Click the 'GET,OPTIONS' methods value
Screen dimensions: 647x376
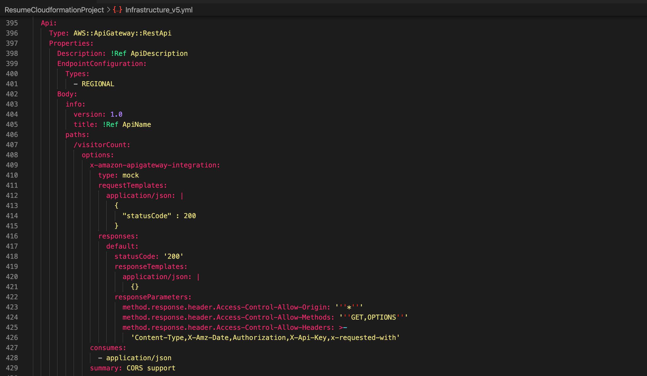tap(374, 317)
